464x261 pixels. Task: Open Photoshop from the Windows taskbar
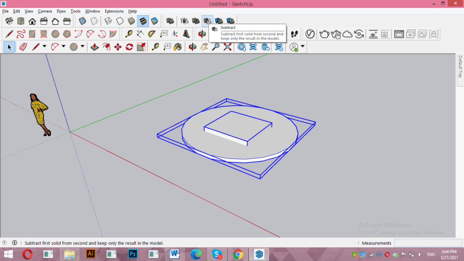pyautogui.click(x=132, y=254)
